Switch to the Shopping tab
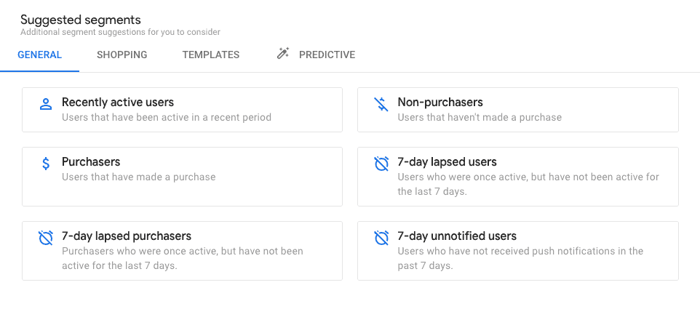Image resolution: width=700 pixels, height=309 pixels. point(122,55)
